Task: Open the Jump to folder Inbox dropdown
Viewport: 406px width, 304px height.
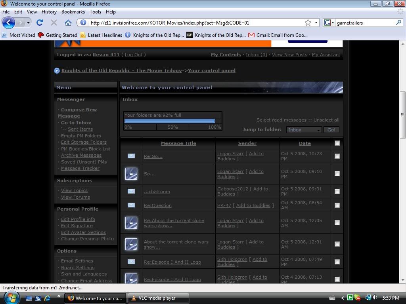Action: click(x=304, y=130)
